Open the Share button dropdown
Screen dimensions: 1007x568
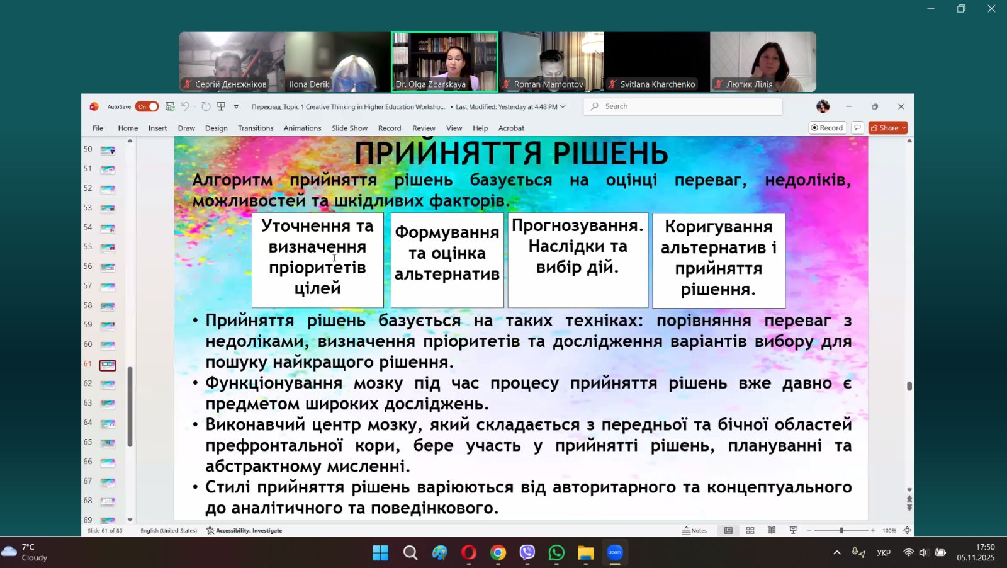pyautogui.click(x=904, y=128)
